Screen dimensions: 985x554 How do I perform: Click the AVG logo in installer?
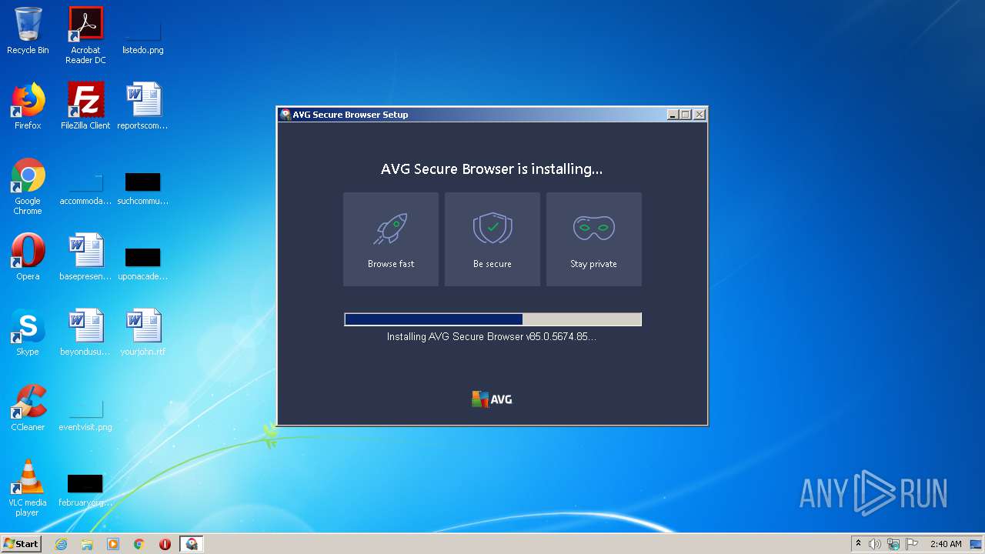[492, 399]
